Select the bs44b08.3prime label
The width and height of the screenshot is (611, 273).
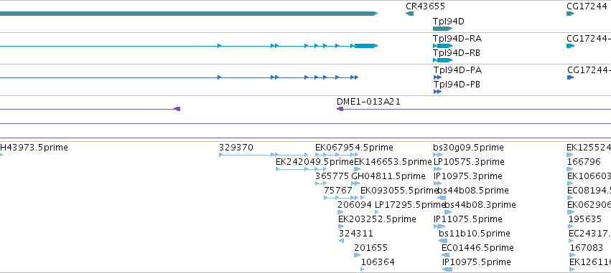[480, 205]
